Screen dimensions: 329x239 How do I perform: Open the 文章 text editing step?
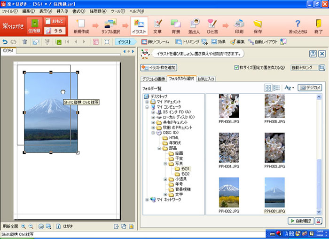pos(158,26)
